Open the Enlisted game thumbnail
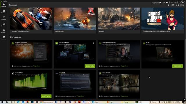The image size is (186, 104). tap(119, 18)
